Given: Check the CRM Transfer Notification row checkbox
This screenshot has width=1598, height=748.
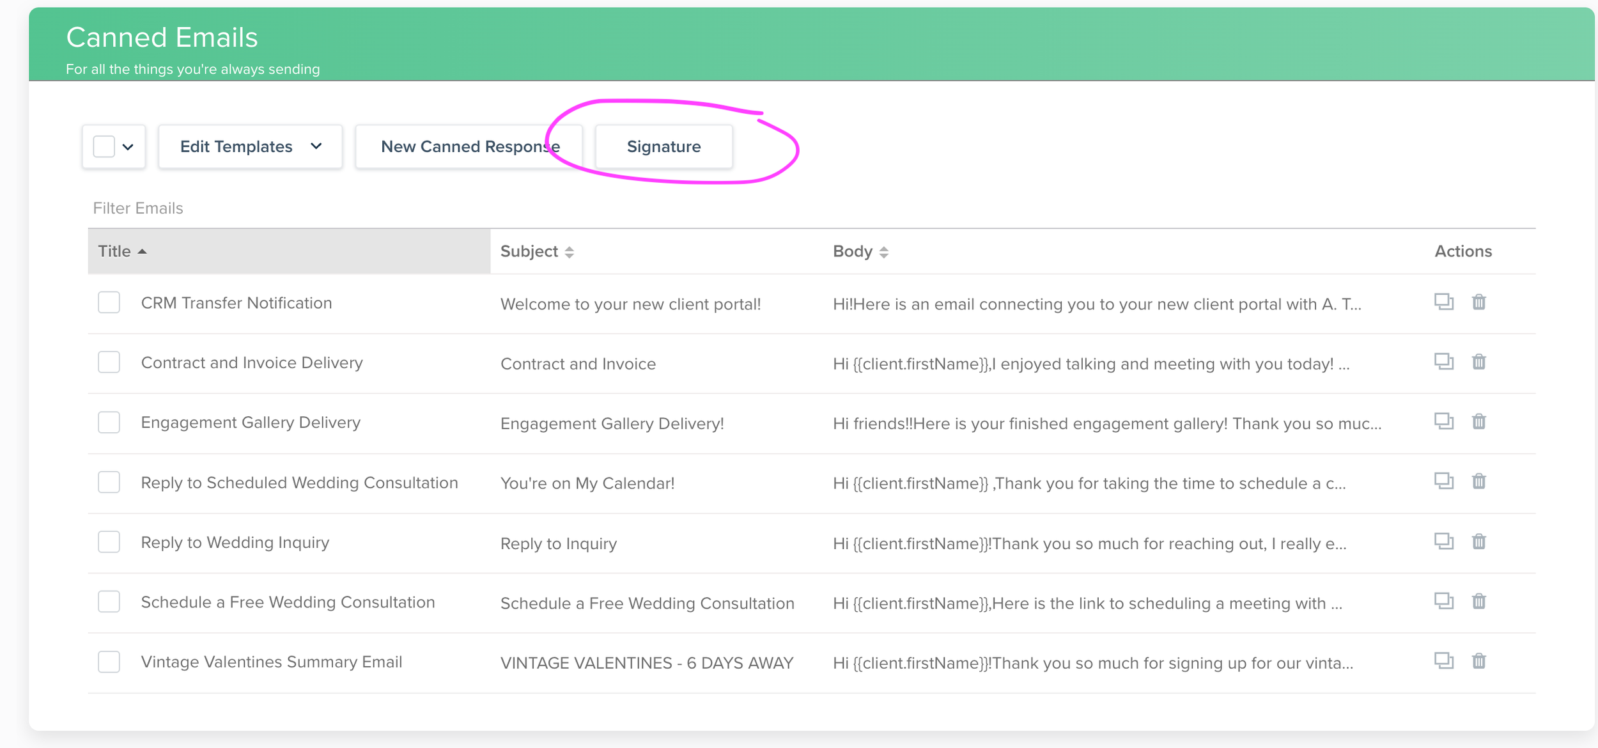Looking at the screenshot, I should [x=109, y=302].
